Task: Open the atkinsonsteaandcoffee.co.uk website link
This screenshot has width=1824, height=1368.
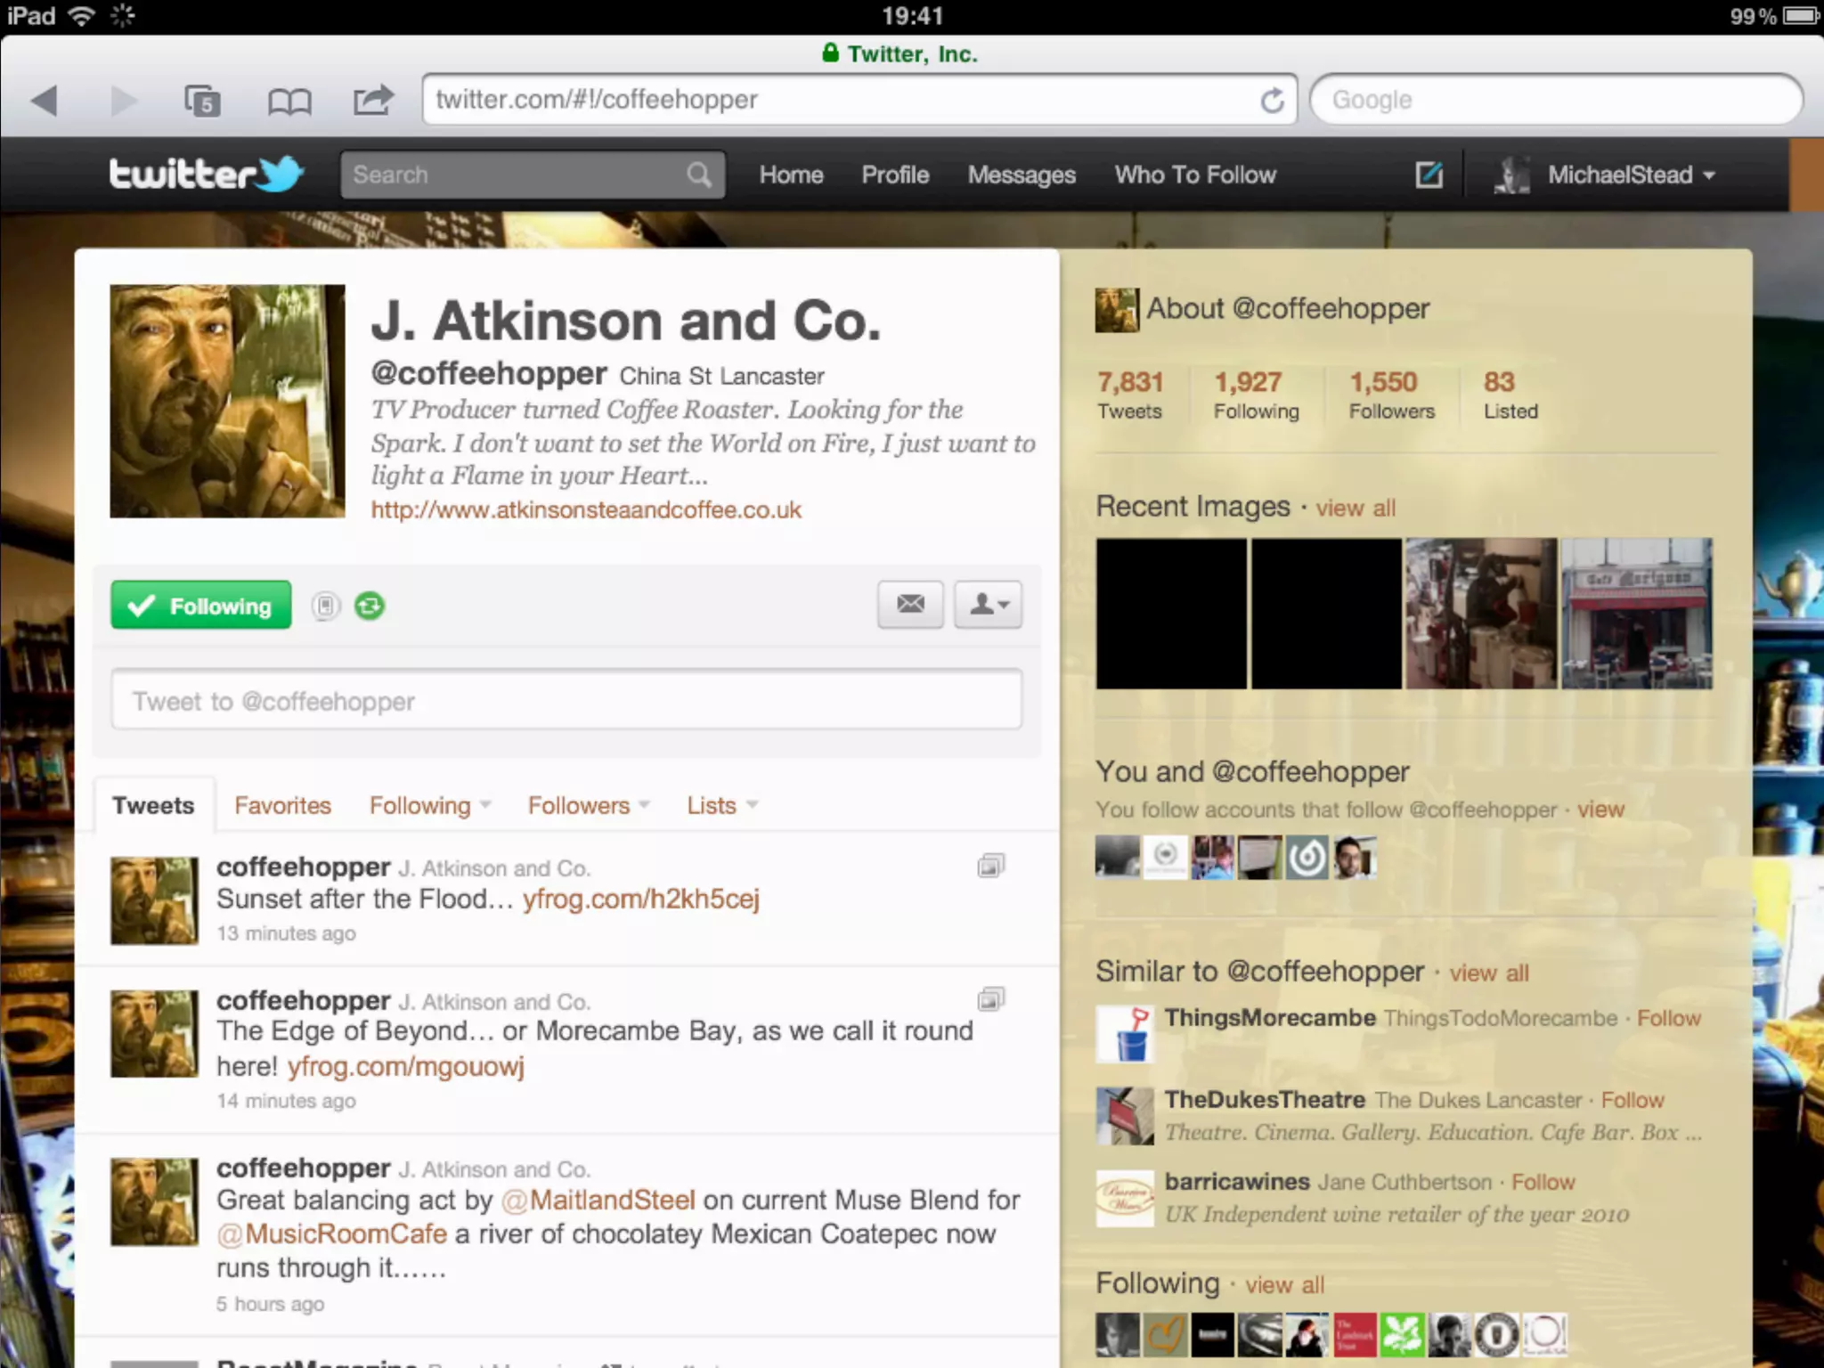Action: coord(586,510)
